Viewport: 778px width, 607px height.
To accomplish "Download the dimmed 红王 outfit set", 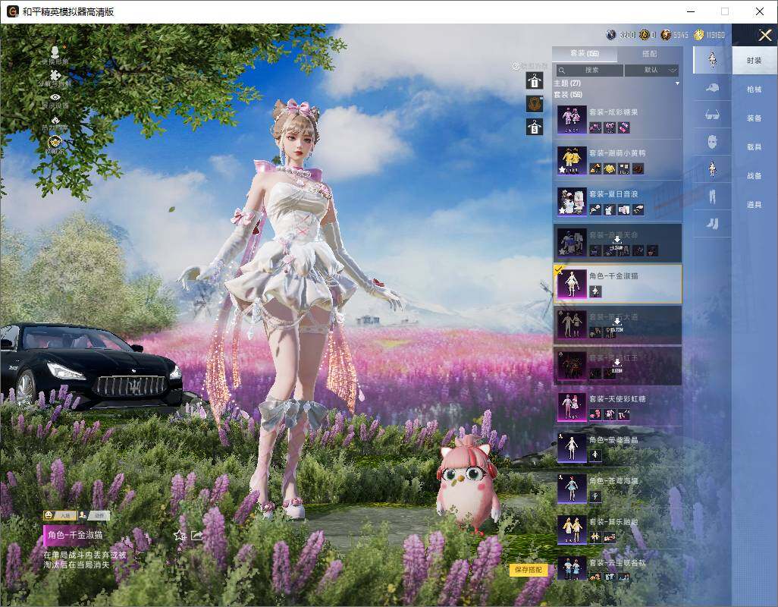I will (x=617, y=365).
